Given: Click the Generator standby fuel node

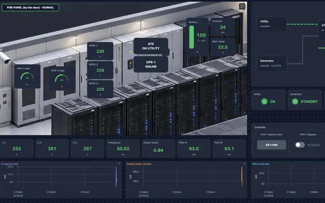Looking at the screenshot, I should pos(272,64).
